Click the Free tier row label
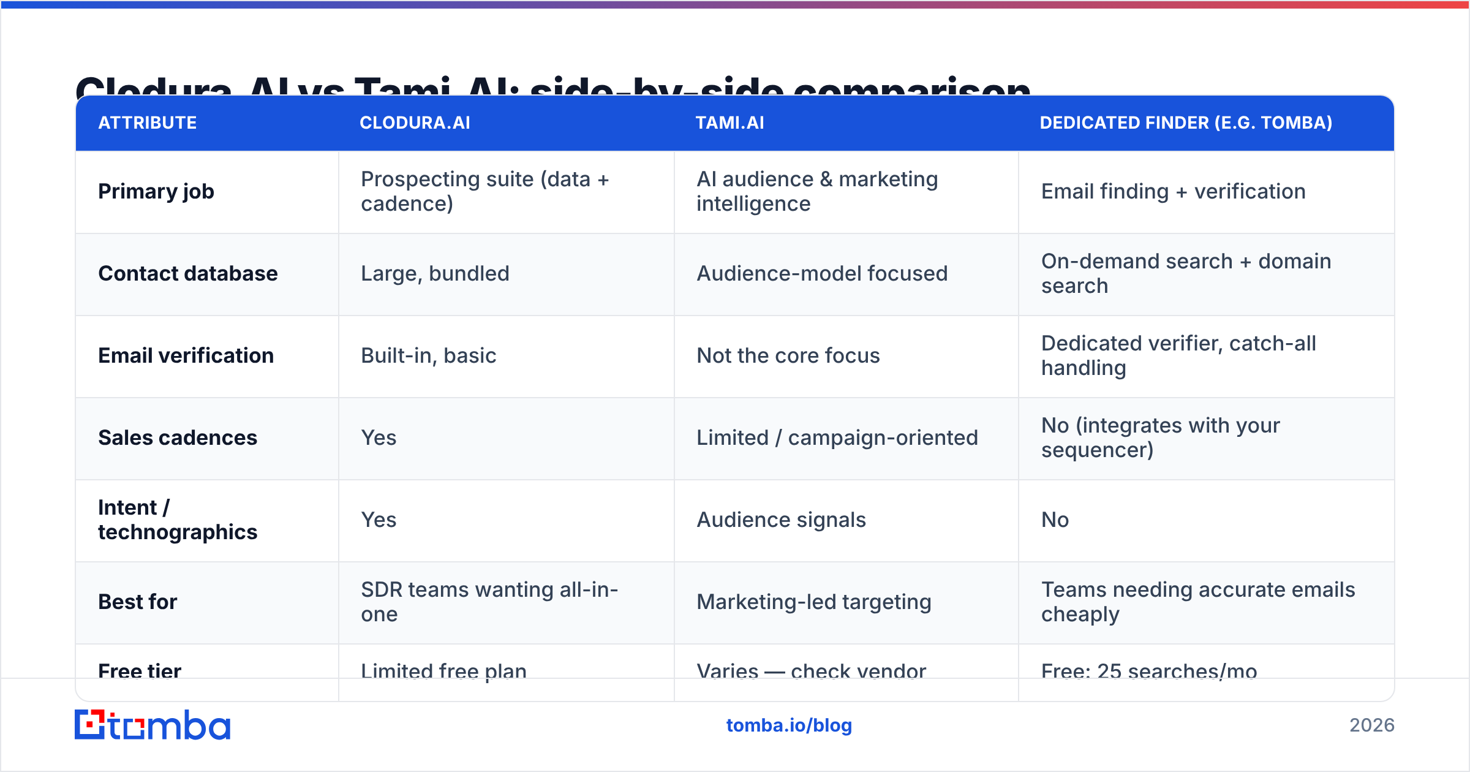Screen dimensions: 1470x772 click(140, 670)
